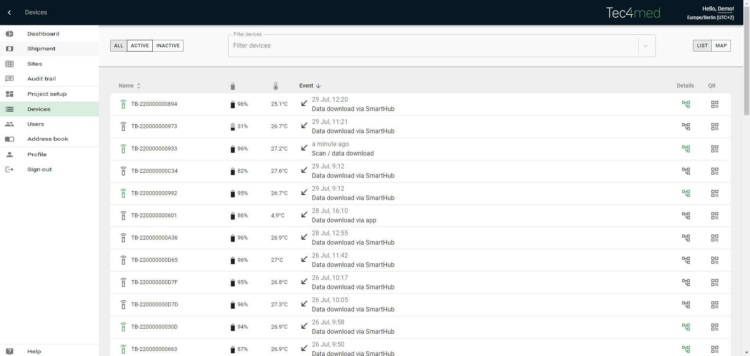Open details tree for TB-220000000894
Screen dimensions: 750x356
686,104
